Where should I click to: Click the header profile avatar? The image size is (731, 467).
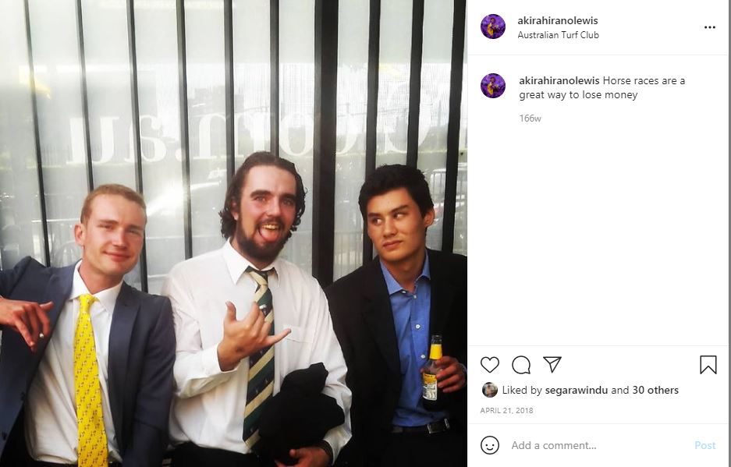coord(493,27)
